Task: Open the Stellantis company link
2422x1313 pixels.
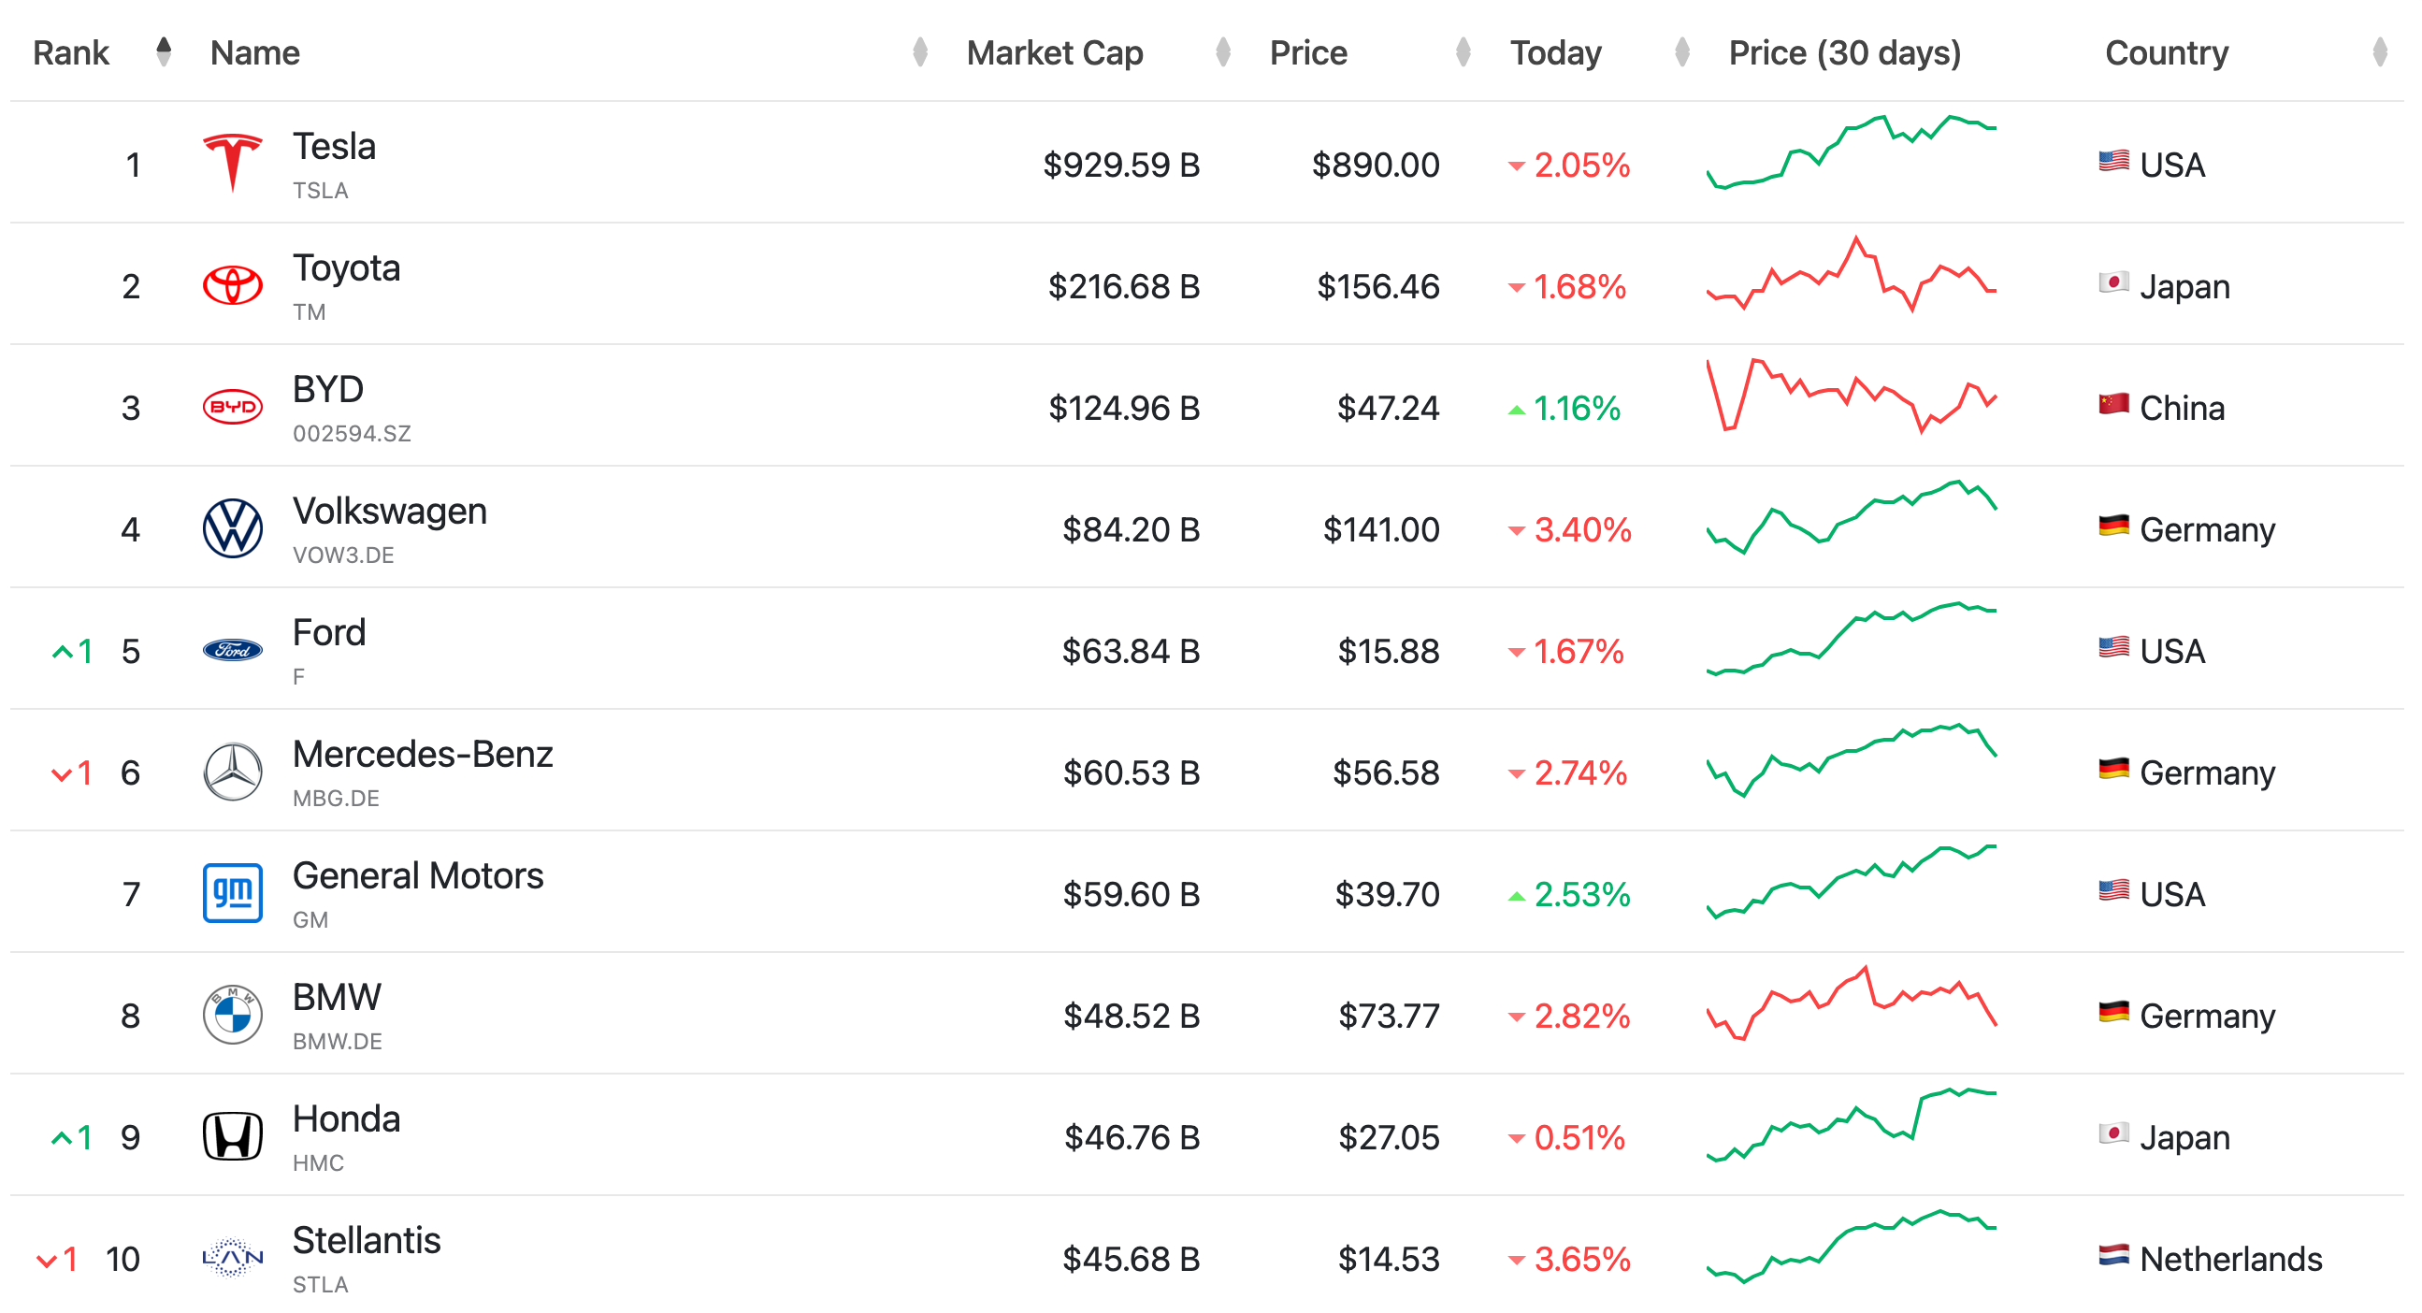Action: pyautogui.click(x=366, y=1240)
